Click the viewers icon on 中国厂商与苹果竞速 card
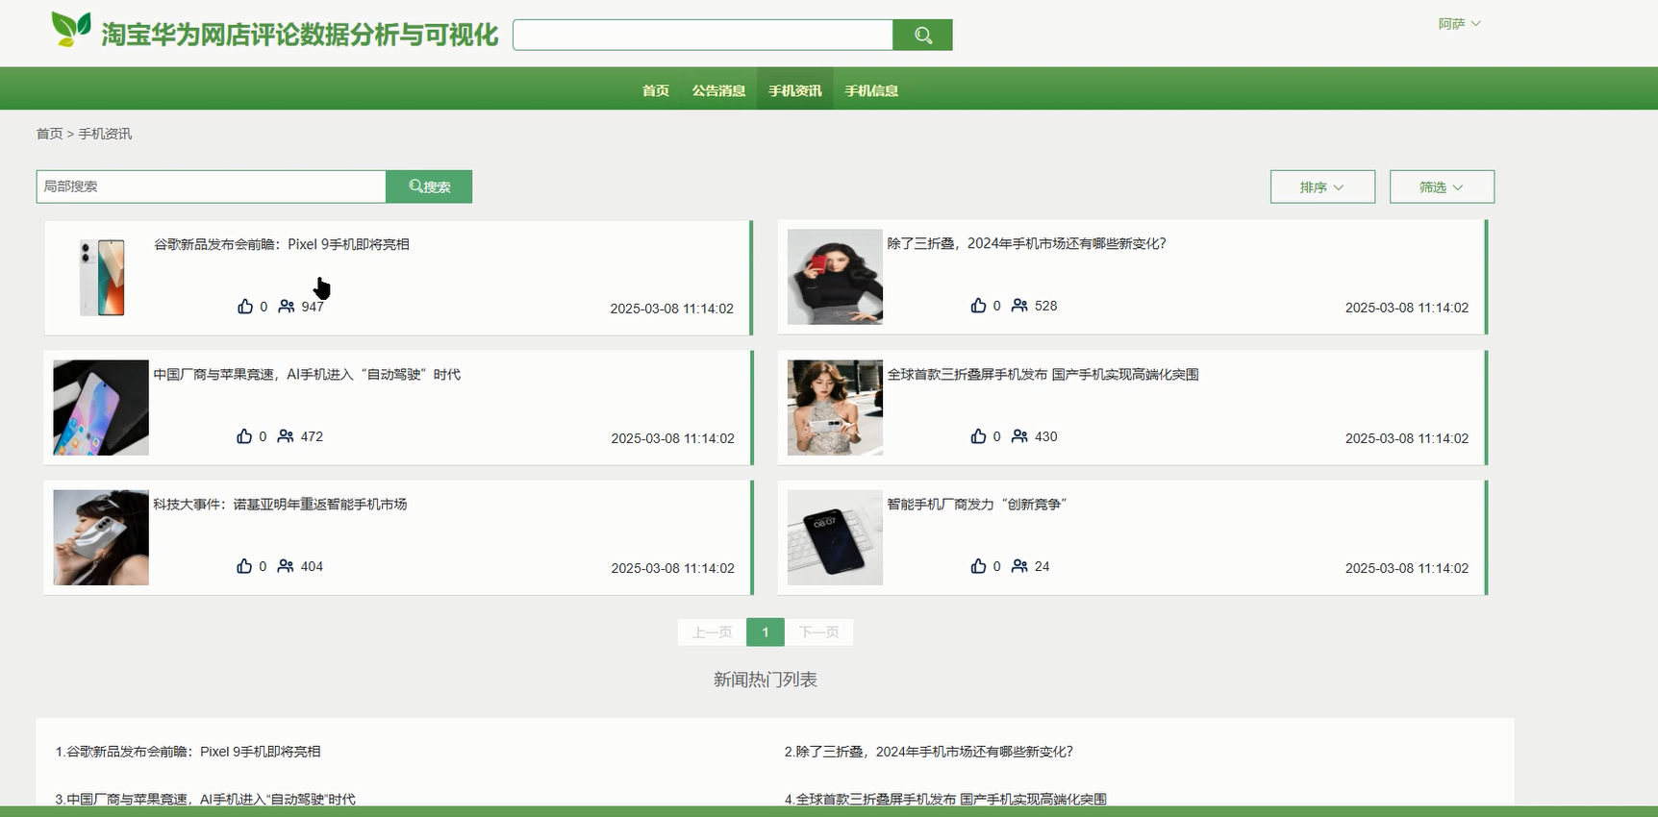Image resolution: width=1658 pixels, height=817 pixels. pyautogui.click(x=286, y=436)
